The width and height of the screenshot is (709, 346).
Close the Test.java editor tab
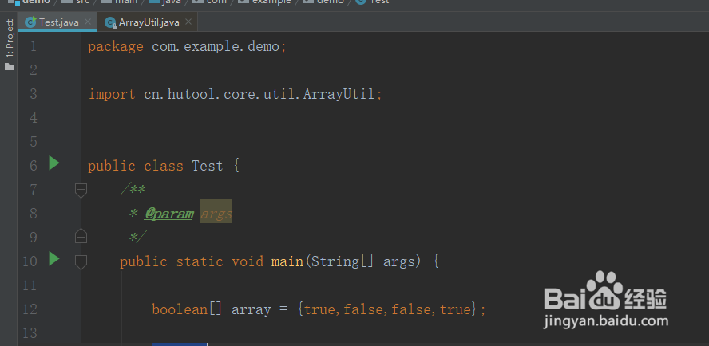tap(86, 22)
